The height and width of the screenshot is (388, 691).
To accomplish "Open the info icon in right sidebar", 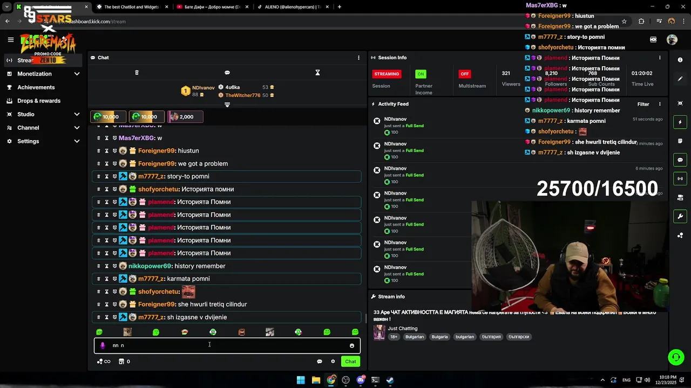I will (x=680, y=60).
